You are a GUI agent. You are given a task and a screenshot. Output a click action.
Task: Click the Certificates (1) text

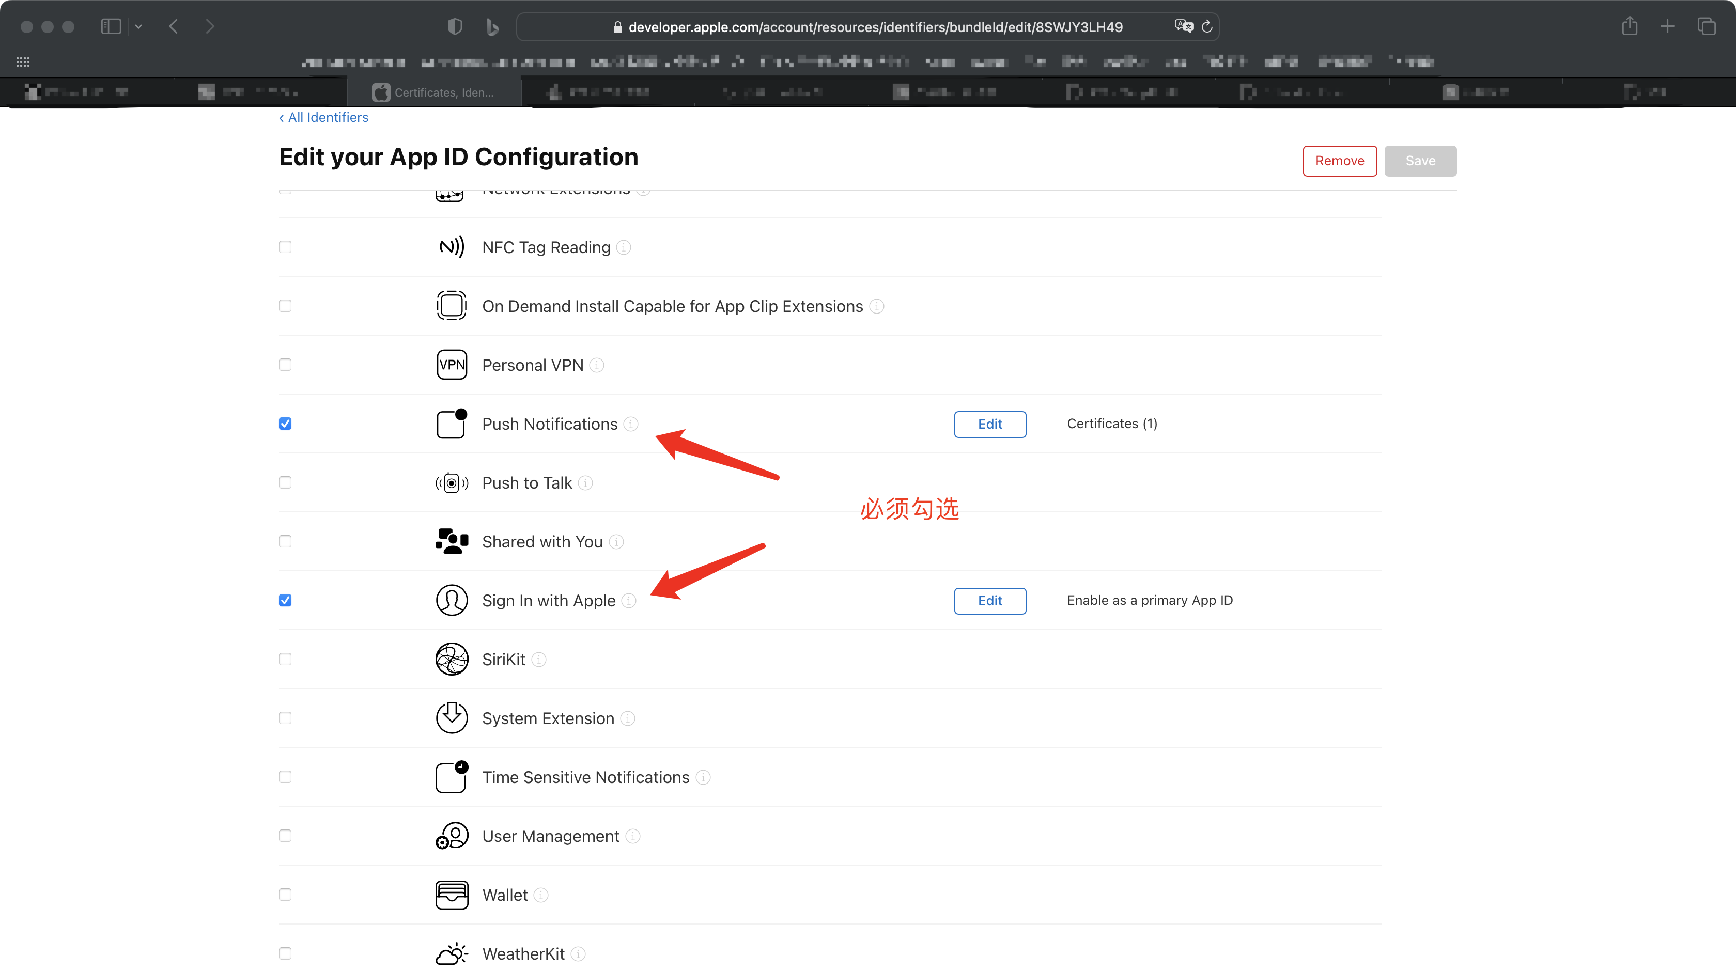(x=1112, y=424)
